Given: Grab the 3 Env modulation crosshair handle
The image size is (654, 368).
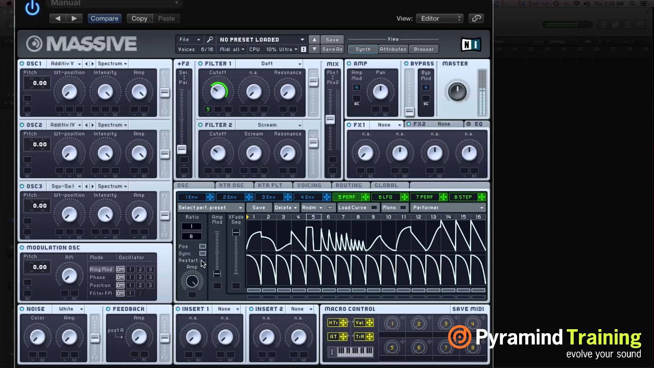Looking at the screenshot, I should point(288,197).
